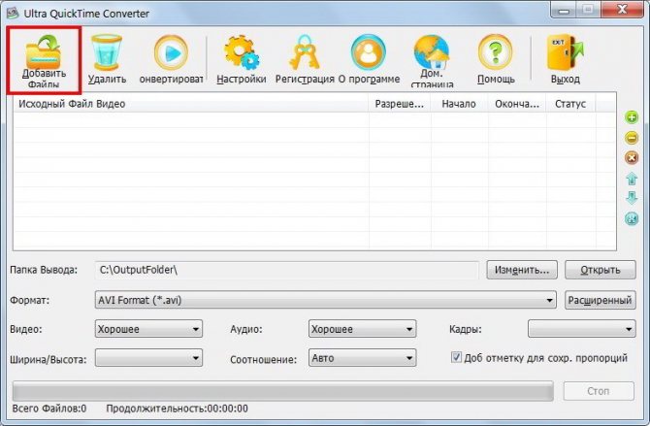The width and height of the screenshot is (650, 426).
Task: Click the Изменить... button
Action: 522,270
